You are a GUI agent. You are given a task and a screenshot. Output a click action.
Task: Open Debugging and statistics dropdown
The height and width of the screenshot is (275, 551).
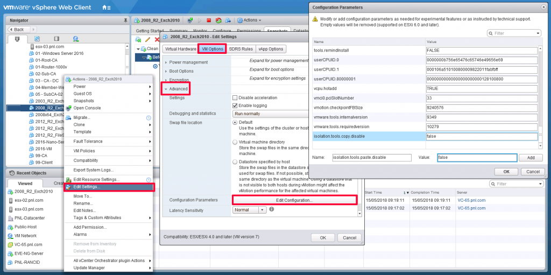point(270,114)
